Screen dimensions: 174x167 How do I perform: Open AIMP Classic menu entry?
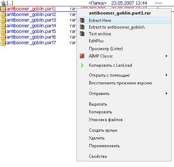tap(124, 56)
